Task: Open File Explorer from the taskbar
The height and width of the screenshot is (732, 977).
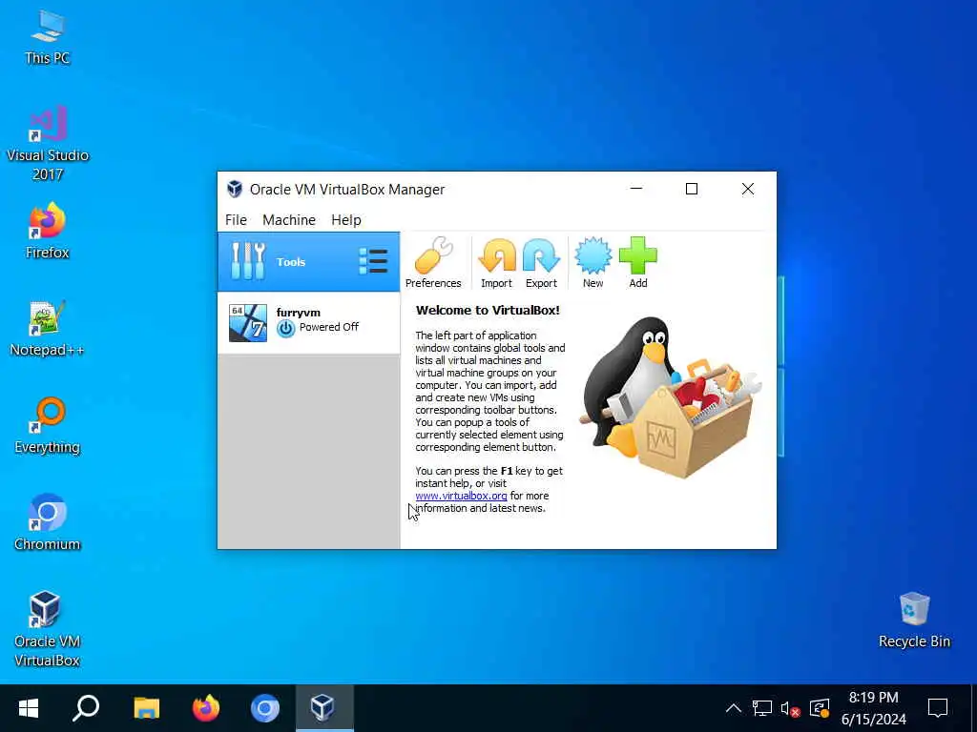Action: (146, 708)
